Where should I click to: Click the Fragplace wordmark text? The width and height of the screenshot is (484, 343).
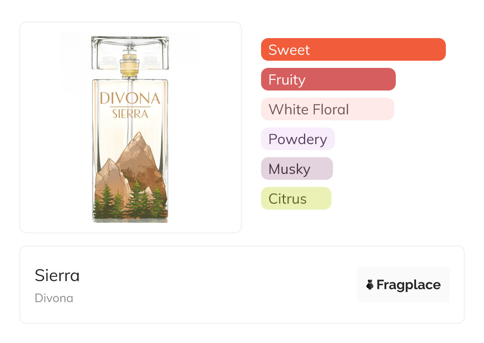[408, 285]
